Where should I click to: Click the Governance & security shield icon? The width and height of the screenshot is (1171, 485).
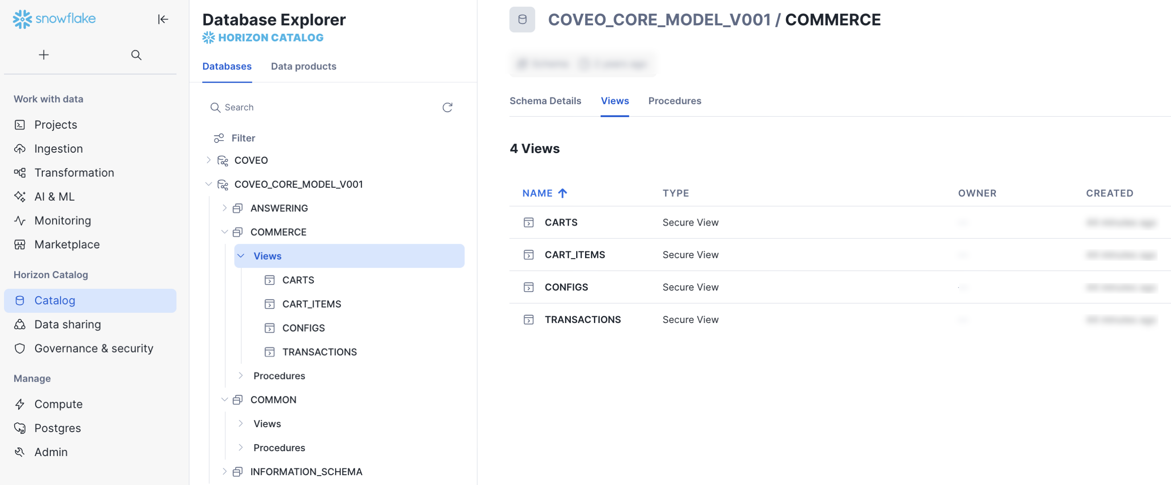click(x=20, y=348)
